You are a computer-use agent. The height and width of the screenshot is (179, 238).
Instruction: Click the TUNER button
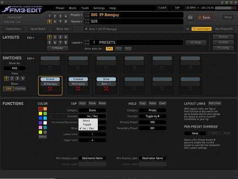coord(162,8)
